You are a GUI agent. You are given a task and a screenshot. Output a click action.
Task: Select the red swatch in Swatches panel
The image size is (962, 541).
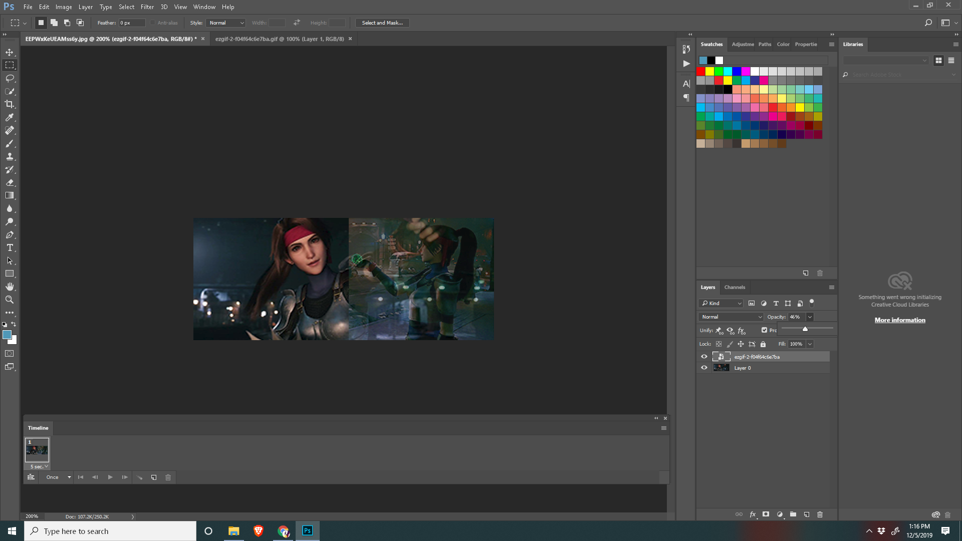700,71
